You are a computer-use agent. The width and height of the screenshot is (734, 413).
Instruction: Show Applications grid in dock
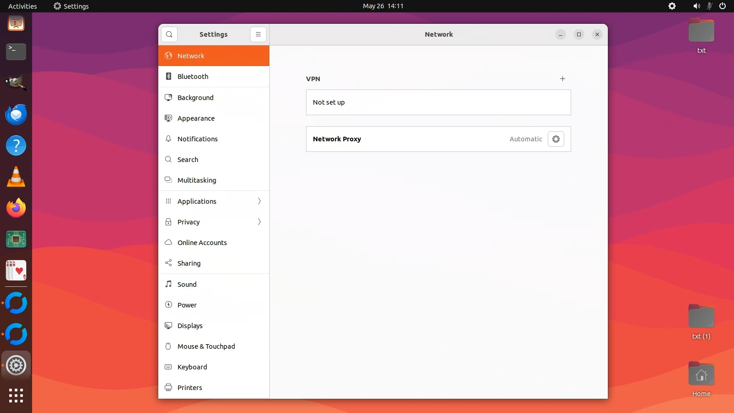point(16,395)
